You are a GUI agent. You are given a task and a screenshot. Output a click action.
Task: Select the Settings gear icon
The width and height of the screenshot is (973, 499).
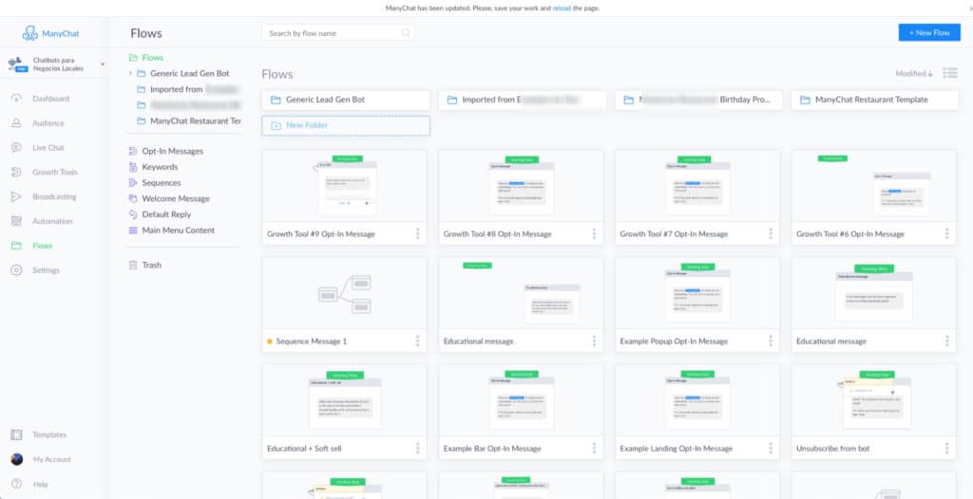point(17,270)
